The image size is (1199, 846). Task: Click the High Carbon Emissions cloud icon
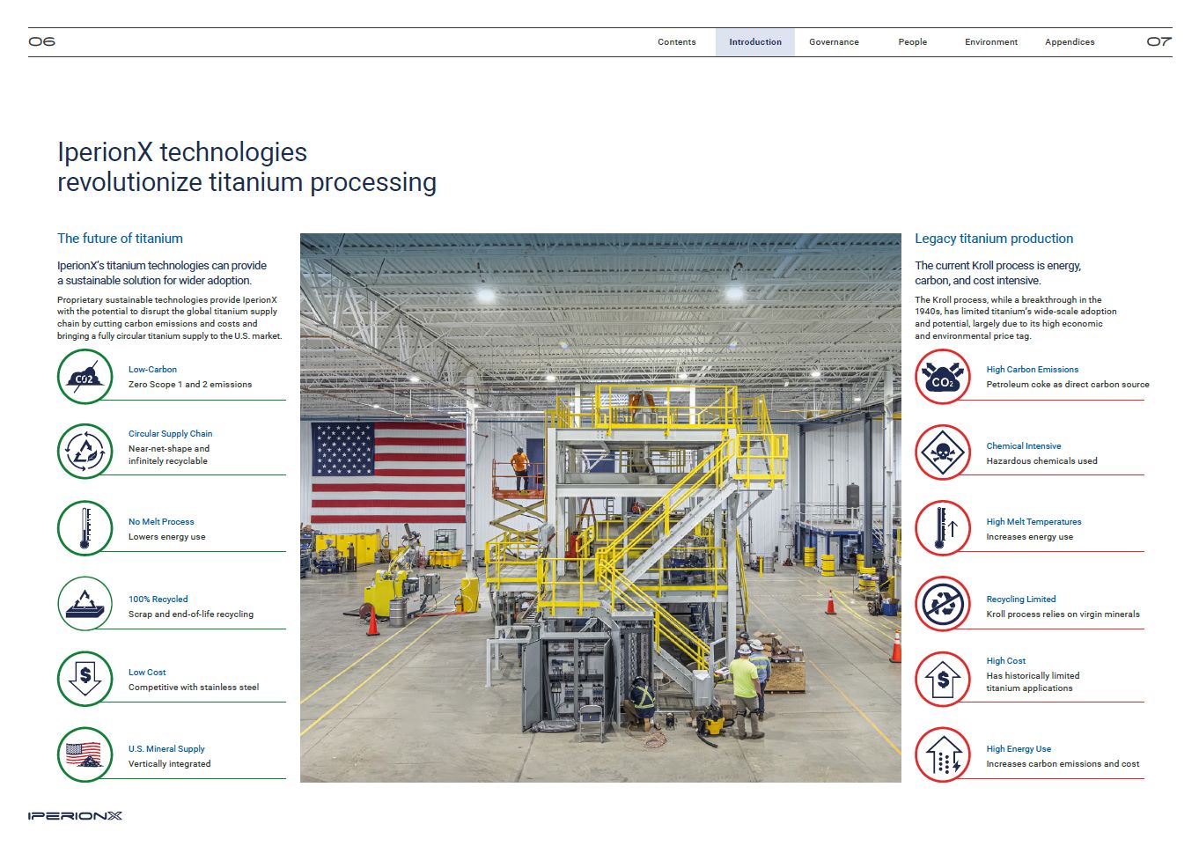tap(942, 377)
